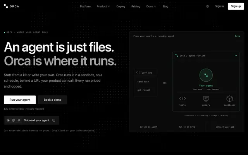Click the Orca logo icon in header
Viewport: 248px width, 155px height.
pyautogui.click(x=6, y=6)
